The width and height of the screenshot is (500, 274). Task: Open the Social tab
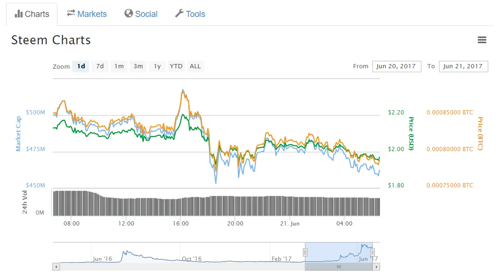tap(141, 14)
